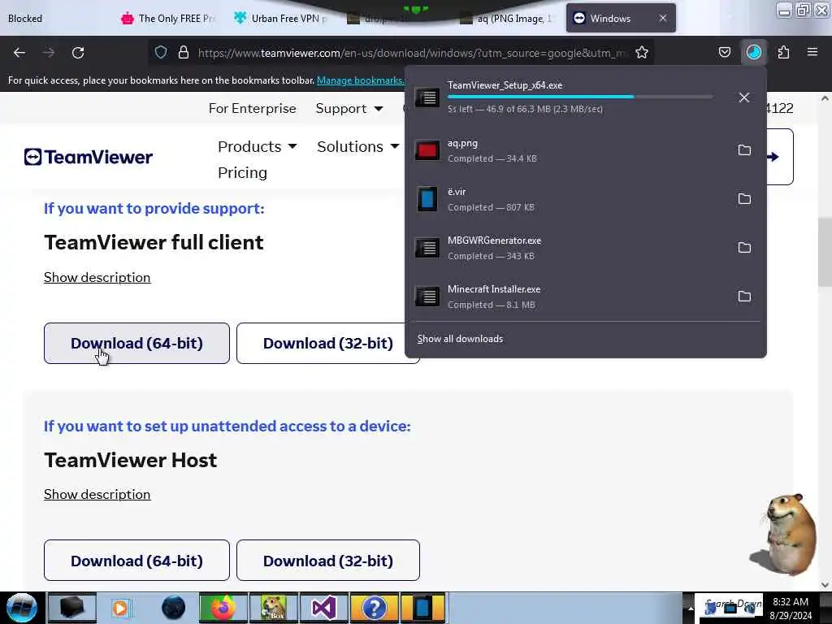Open the Pricing page link
The image size is (832, 624).
(242, 172)
